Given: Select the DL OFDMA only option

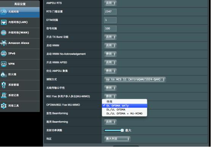Looking at the screenshot, I should pyautogui.click(x=125, y=106).
